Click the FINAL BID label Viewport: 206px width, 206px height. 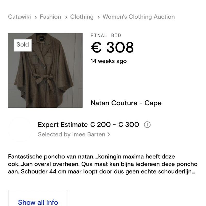tap(106, 36)
